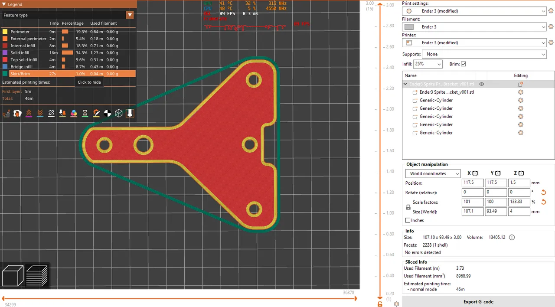Click Rotate Z input field
This screenshot has width=555, height=307.
click(x=519, y=193)
